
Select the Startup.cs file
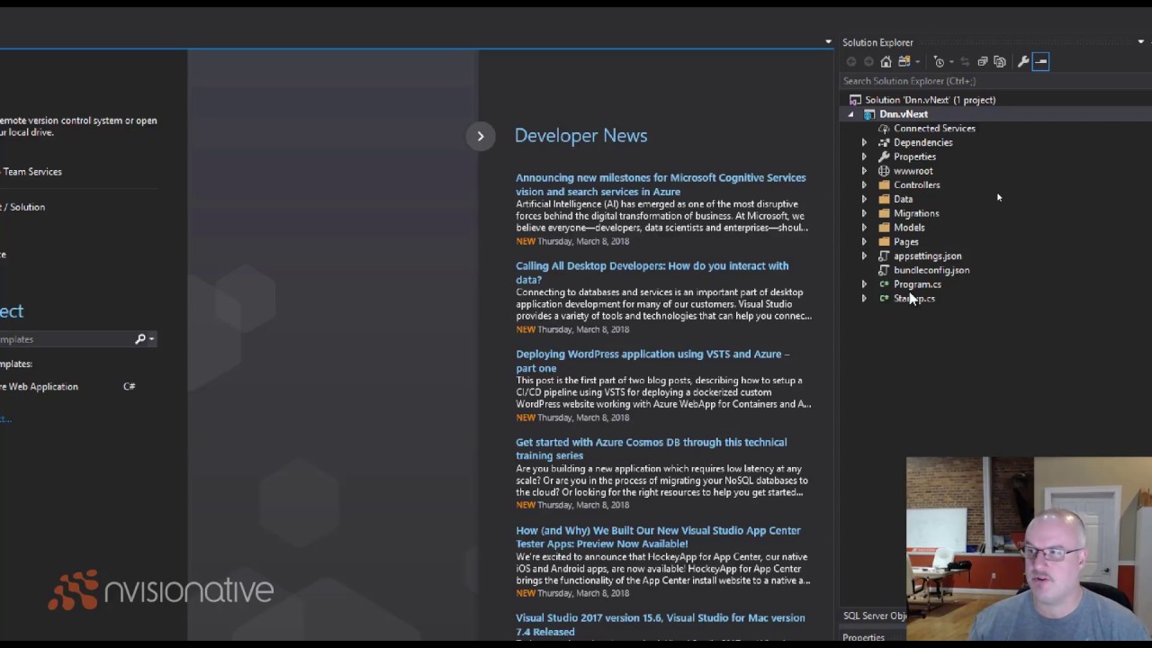[914, 299]
